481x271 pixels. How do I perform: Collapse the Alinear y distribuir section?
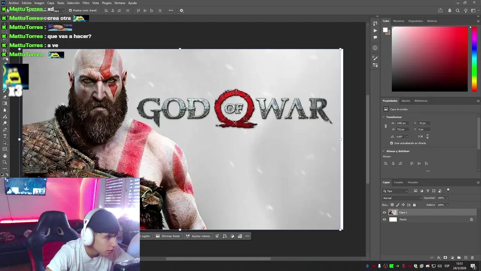point(383,151)
